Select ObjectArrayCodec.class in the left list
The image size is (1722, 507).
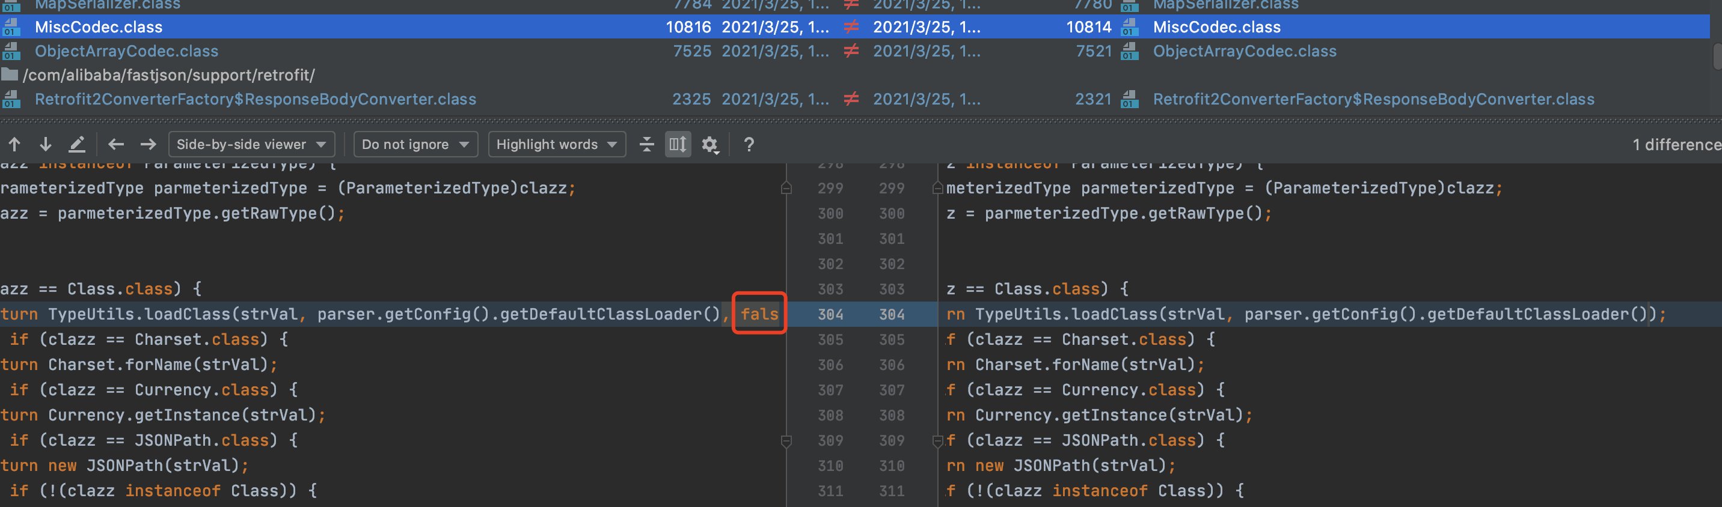tap(126, 52)
